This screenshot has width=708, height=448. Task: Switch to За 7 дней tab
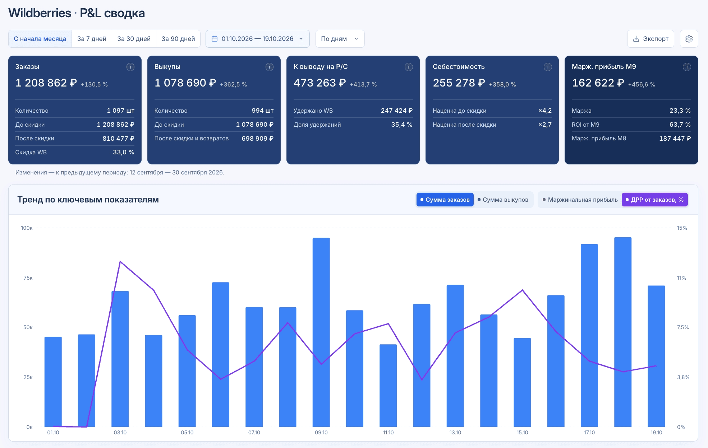tap(92, 39)
